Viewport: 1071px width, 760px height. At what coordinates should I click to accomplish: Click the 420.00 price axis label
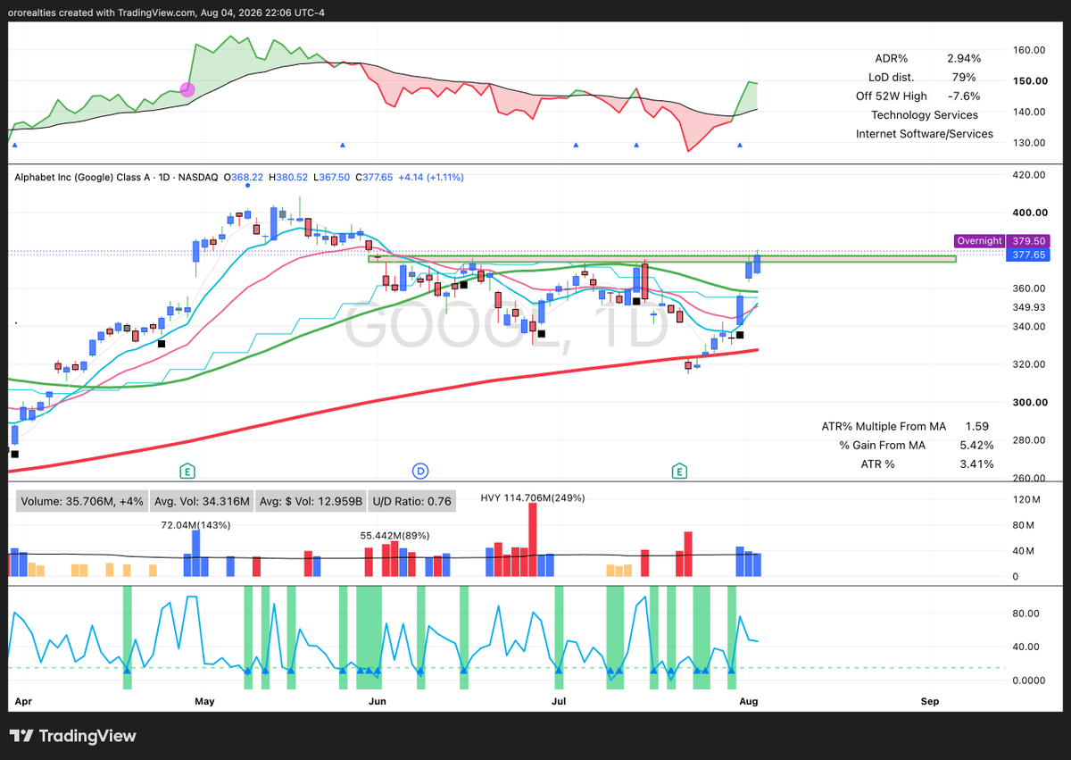(1027, 174)
